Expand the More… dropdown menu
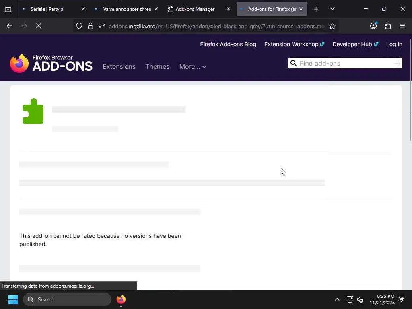412x309 pixels. tap(193, 67)
